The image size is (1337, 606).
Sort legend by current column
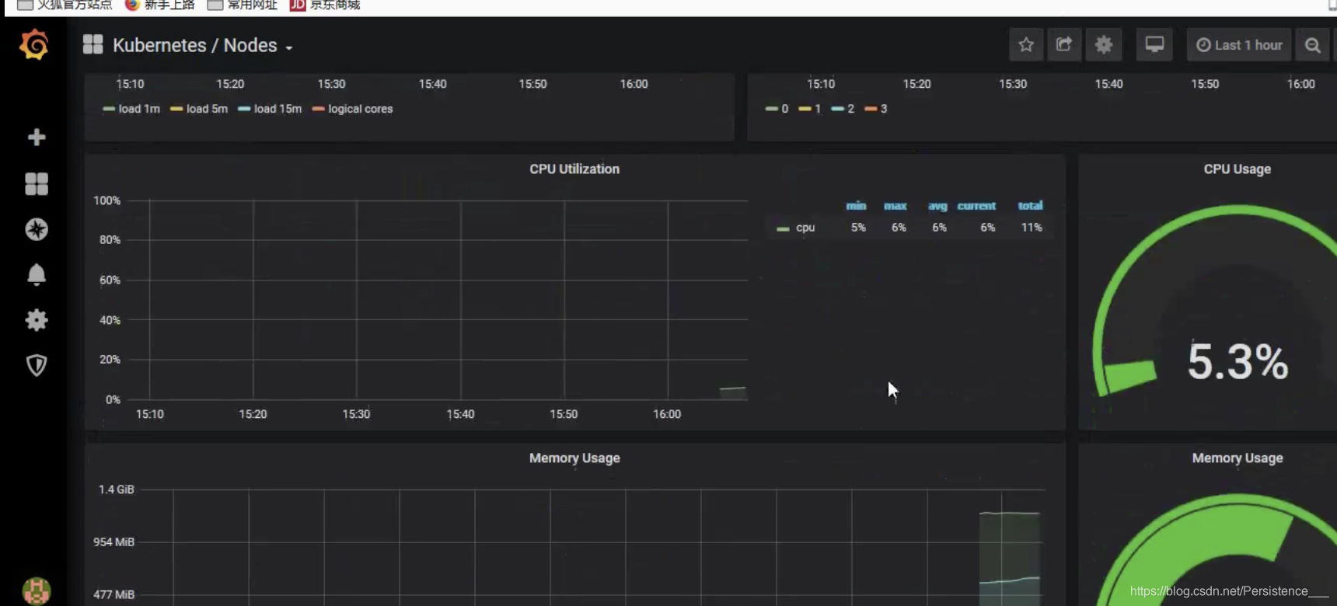click(976, 206)
